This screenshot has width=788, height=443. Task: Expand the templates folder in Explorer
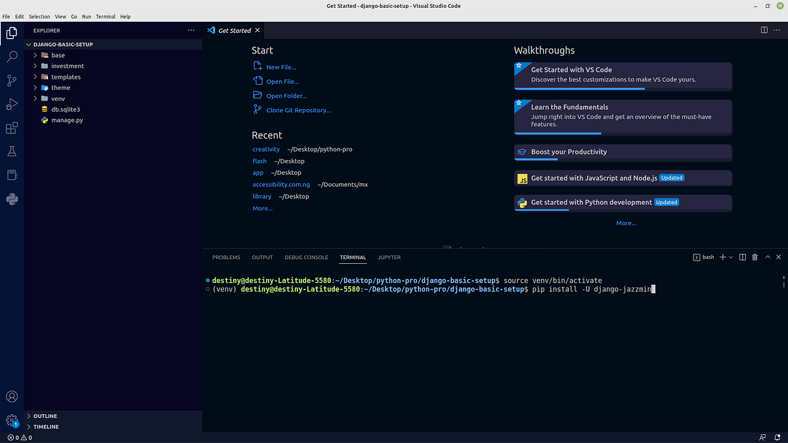tap(66, 77)
